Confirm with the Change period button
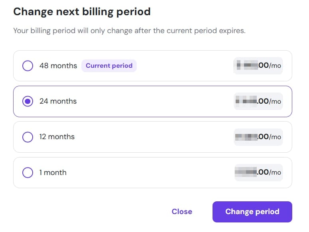Viewport: 309px width, 232px height. pyautogui.click(x=252, y=212)
